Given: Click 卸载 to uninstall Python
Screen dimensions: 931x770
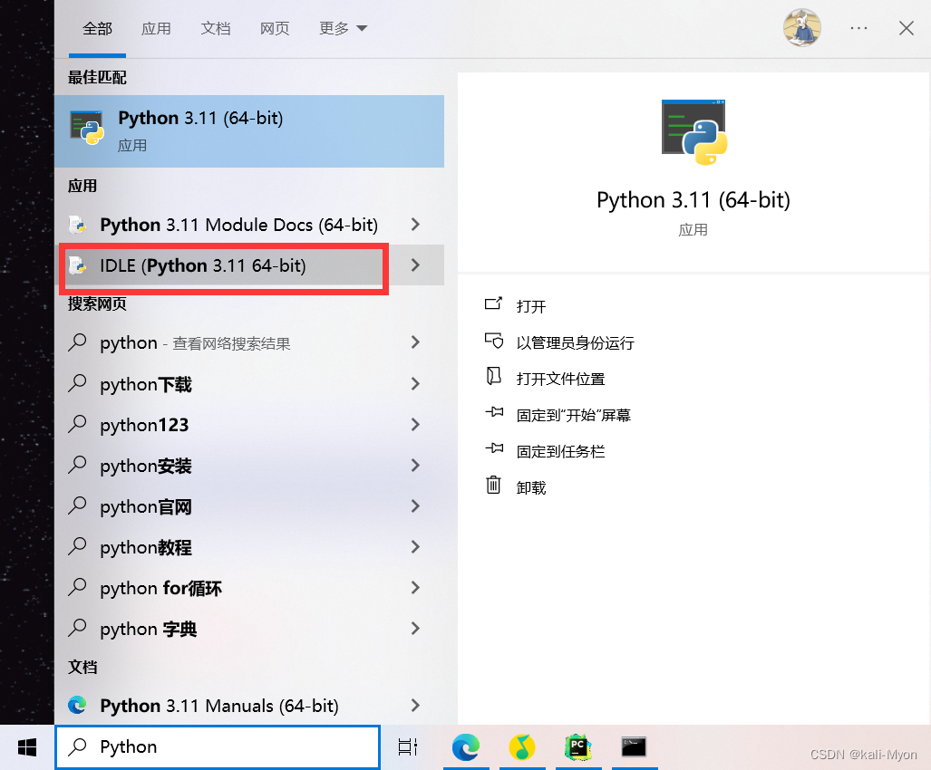Looking at the screenshot, I should [x=531, y=487].
